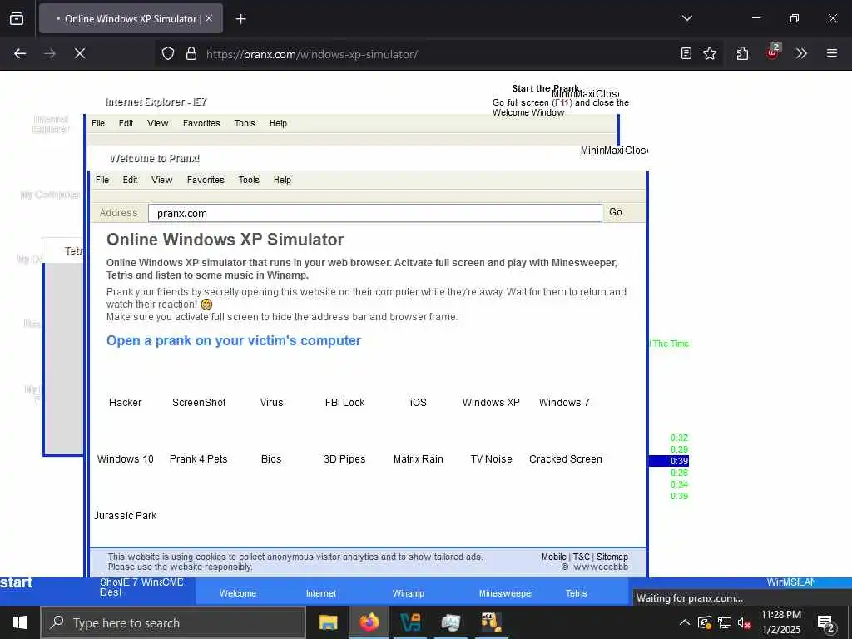Toggle reader view for this page

click(x=686, y=53)
